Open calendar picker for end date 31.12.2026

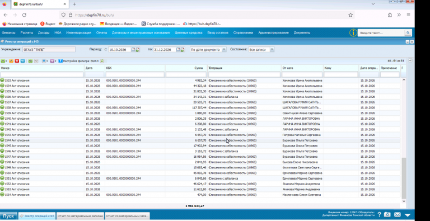178,50
